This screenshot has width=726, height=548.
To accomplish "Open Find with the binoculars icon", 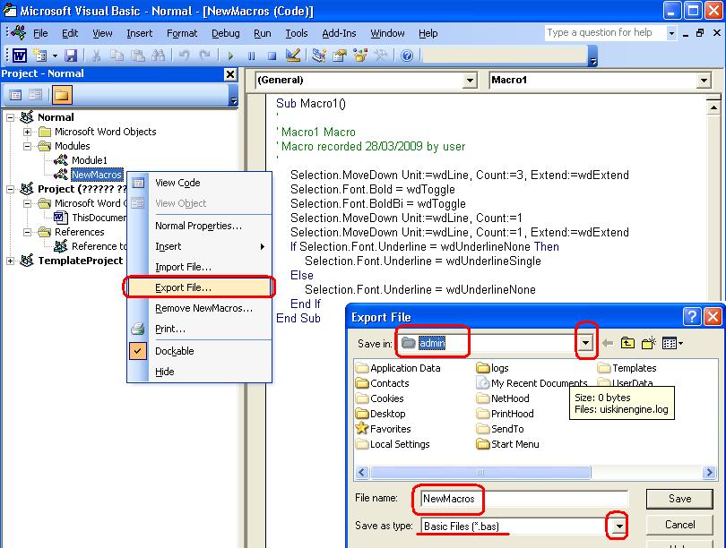I will click(x=159, y=56).
